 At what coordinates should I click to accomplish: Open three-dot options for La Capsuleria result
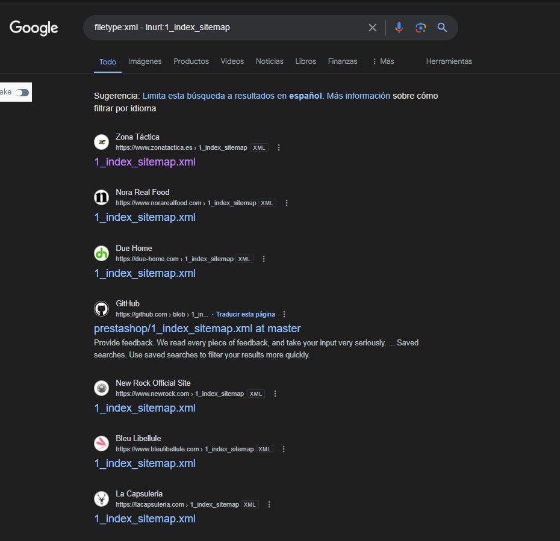pos(269,504)
